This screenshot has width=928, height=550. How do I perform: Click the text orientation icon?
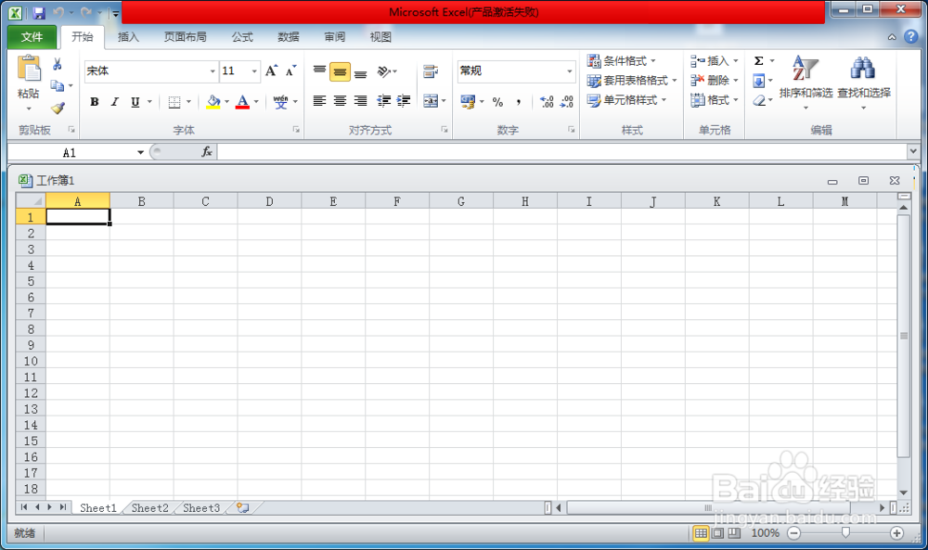385,71
